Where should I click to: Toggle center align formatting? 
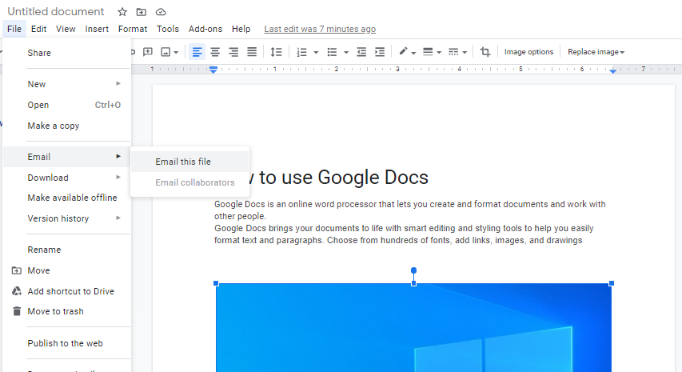pyautogui.click(x=215, y=52)
